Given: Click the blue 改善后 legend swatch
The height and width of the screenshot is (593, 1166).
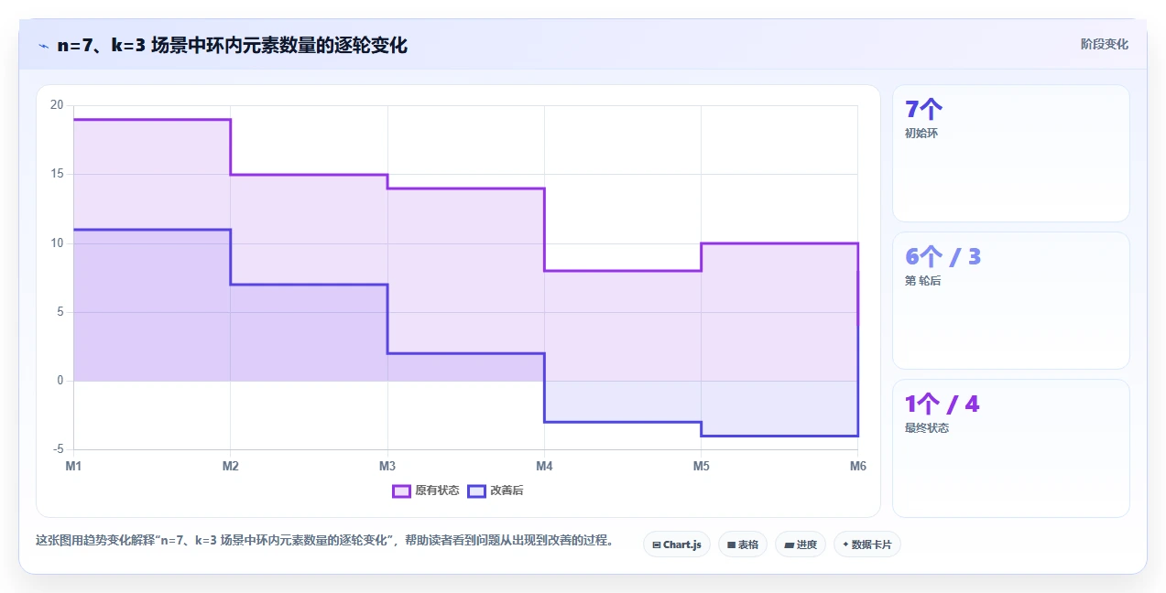Looking at the screenshot, I should [476, 491].
